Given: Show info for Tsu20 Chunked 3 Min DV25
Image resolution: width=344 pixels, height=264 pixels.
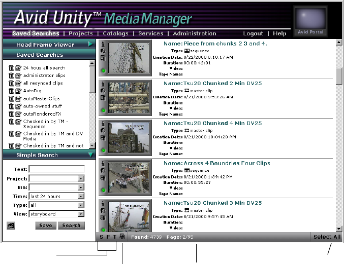Looking at the screenshot, I should [x=103, y=204].
